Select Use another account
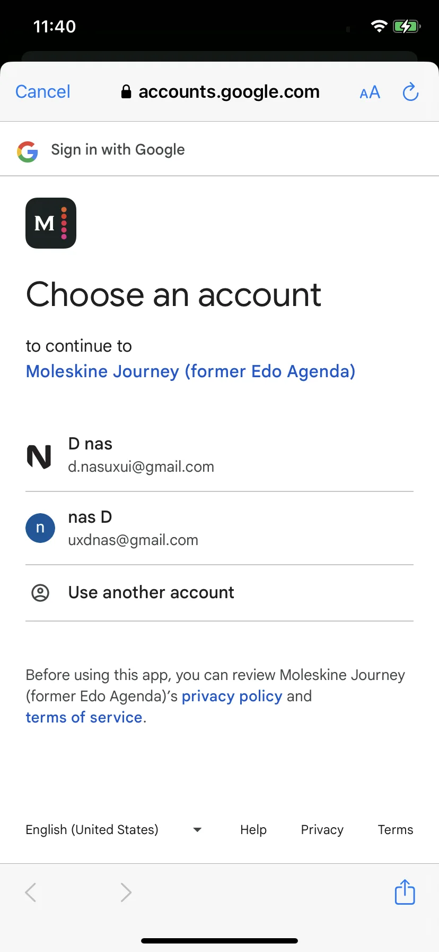 coord(219,593)
